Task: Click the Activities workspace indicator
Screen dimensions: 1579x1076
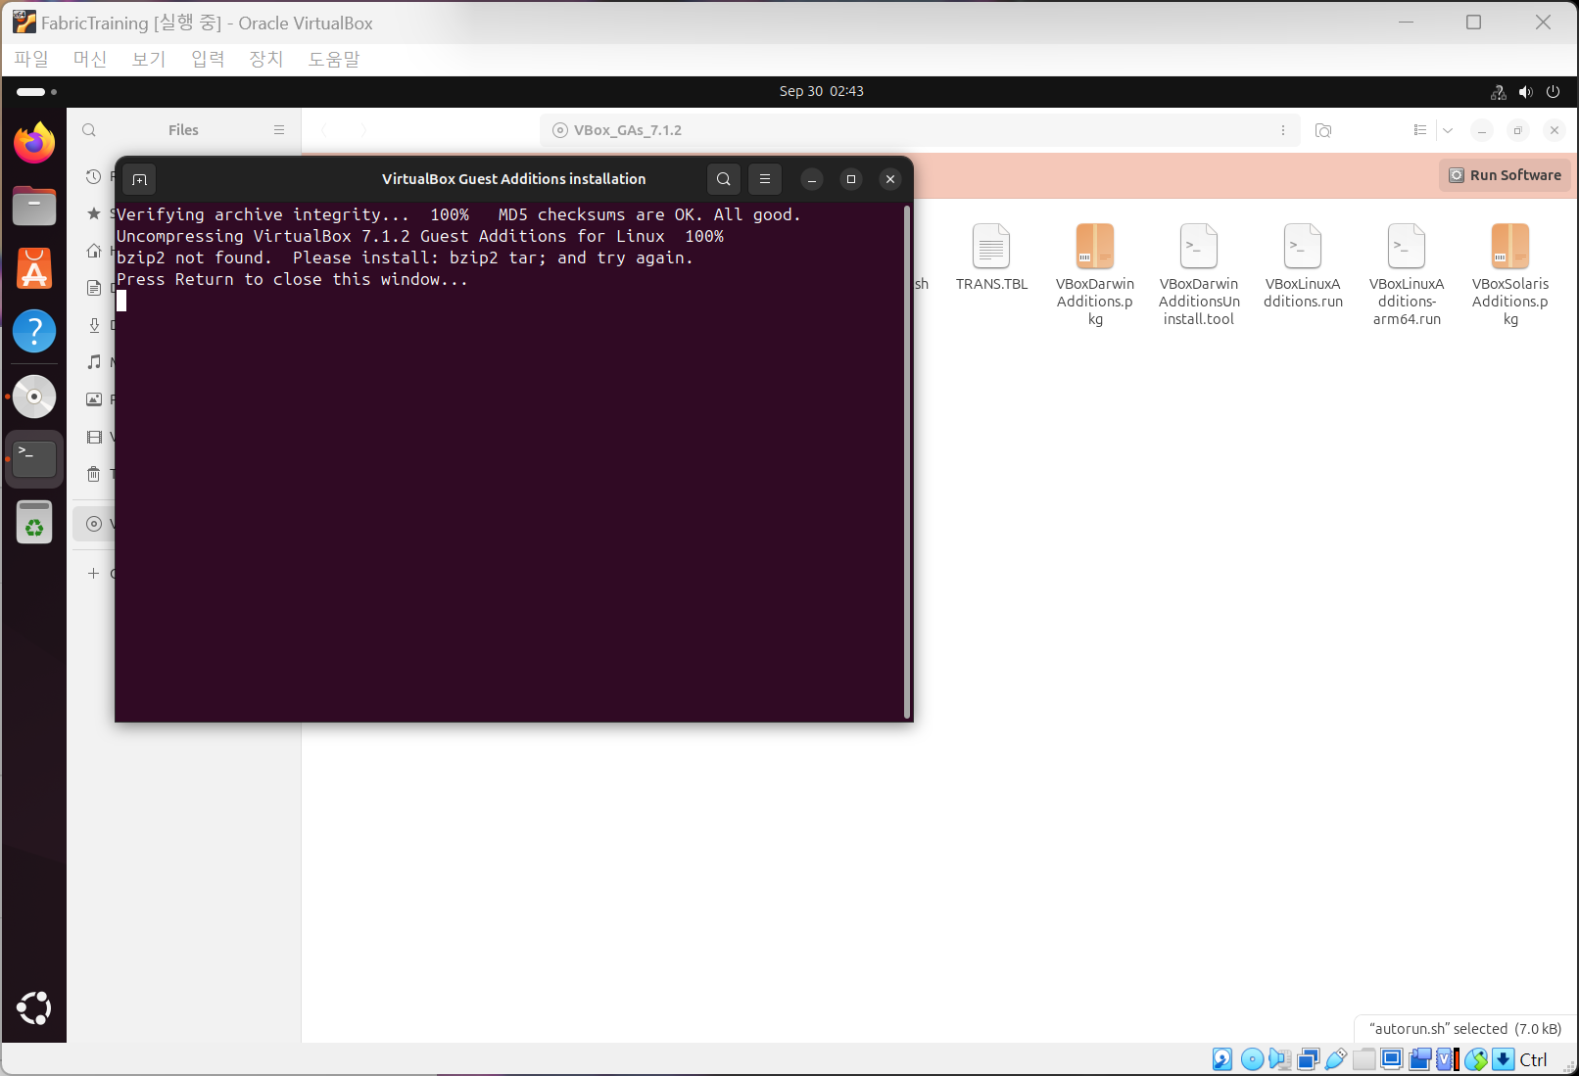Action: point(37,92)
